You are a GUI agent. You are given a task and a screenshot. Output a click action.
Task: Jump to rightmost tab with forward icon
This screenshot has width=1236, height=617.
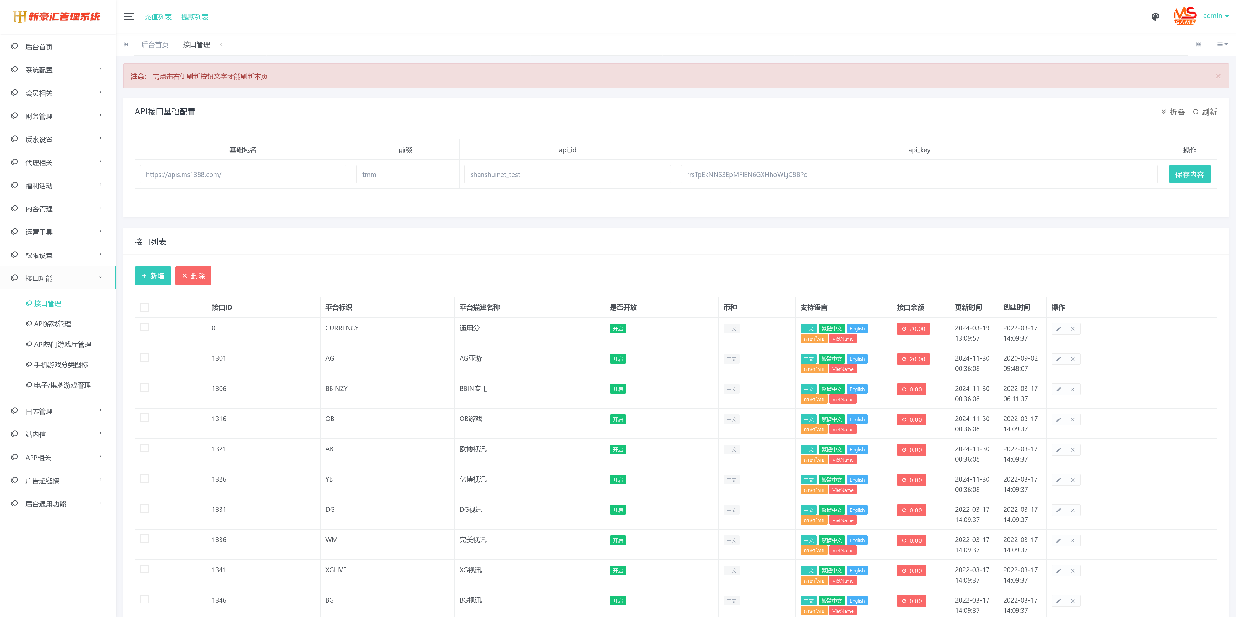pos(1199,45)
